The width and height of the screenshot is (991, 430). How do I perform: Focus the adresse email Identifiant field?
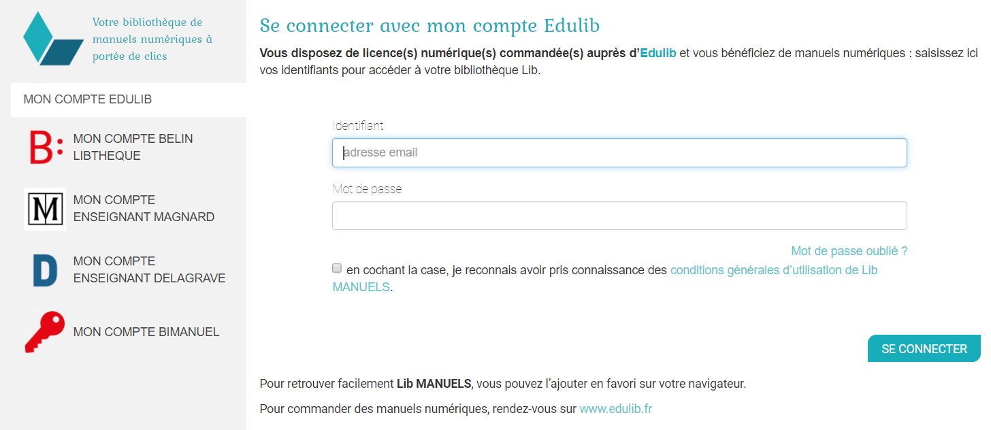click(619, 153)
